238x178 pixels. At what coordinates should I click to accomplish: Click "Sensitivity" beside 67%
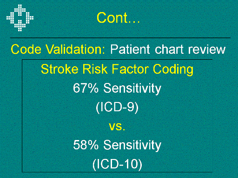[132, 89]
